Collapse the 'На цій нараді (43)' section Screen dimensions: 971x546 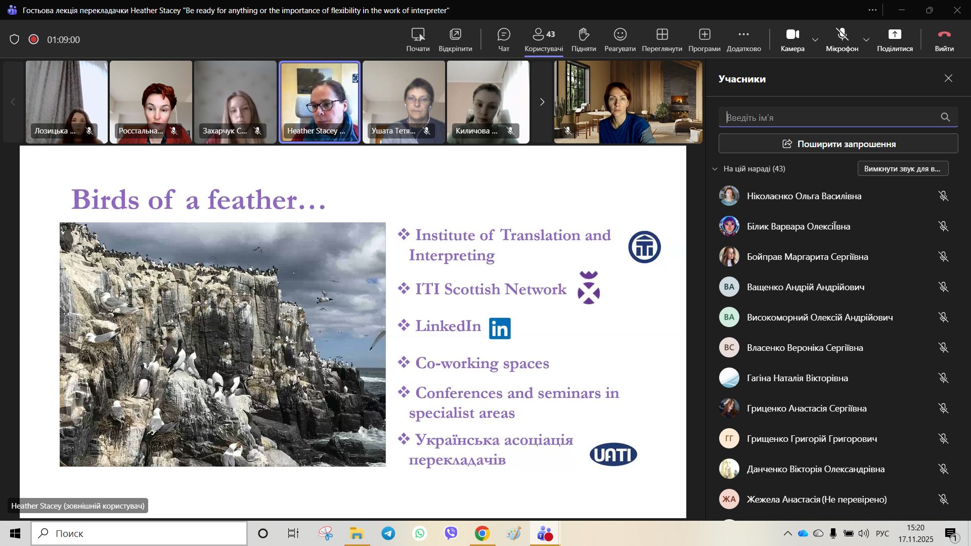pos(715,169)
